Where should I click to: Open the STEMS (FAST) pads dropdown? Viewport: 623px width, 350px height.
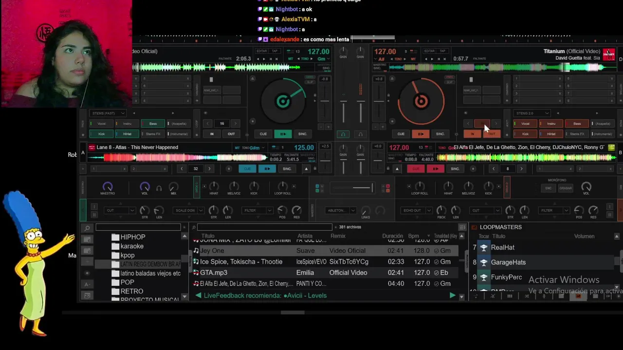click(108, 113)
